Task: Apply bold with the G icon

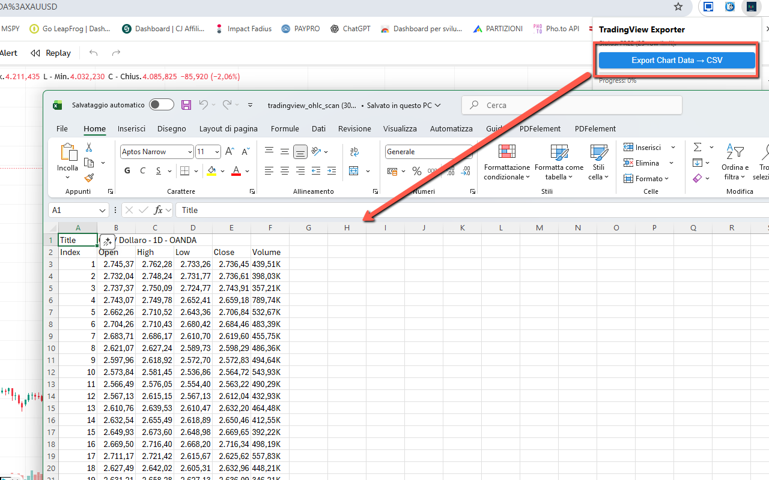Action: pos(127,170)
